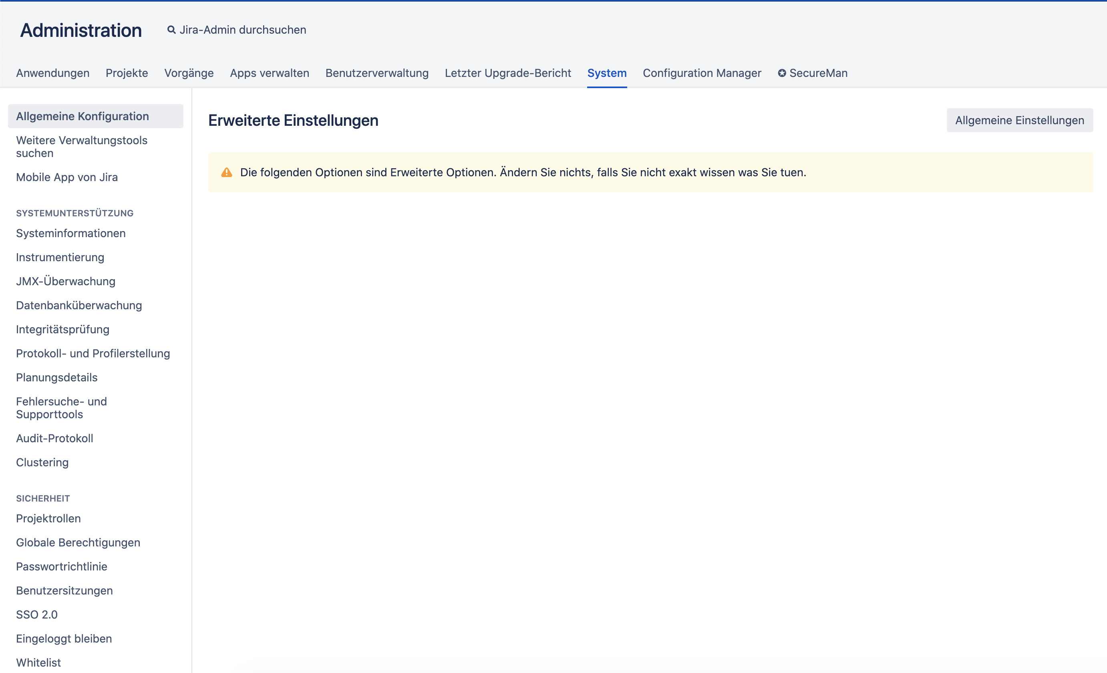The image size is (1107, 673).
Task: Click the search magnifier icon
Action: pyautogui.click(x=171, y=30)
